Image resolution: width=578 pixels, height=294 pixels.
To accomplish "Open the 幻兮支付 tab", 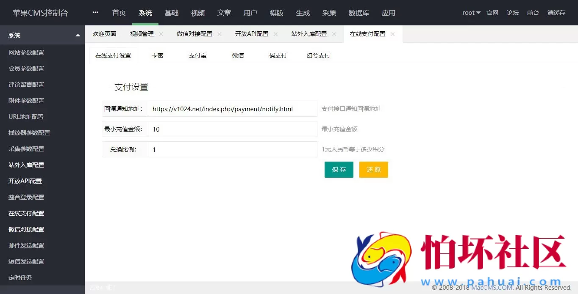I will (318, 55).
